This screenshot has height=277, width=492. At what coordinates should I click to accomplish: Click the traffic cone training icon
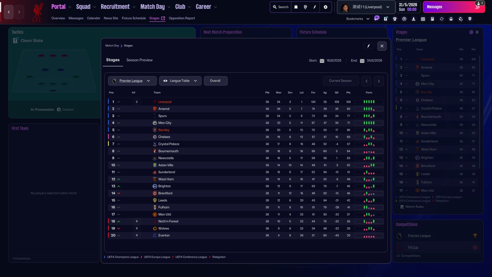tap(414, 18)
